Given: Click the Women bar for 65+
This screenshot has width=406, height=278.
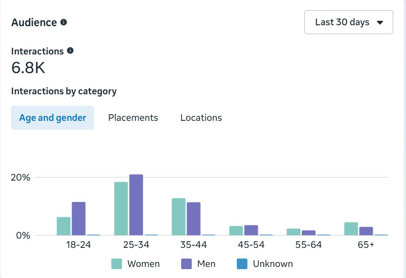Looking at the screenshot, I should click(351, 229).
